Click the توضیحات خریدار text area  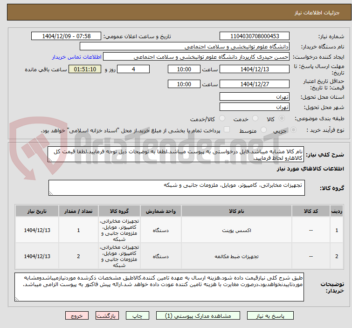[159, 287]
